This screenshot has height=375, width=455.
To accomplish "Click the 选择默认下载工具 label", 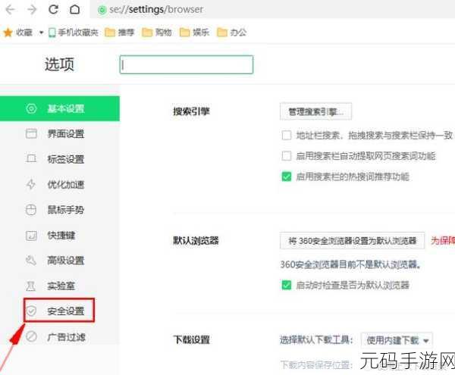I will [x=316, y=340].
